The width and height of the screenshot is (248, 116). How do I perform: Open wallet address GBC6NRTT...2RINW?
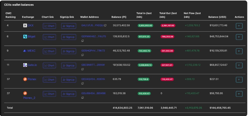click(93, 65)
